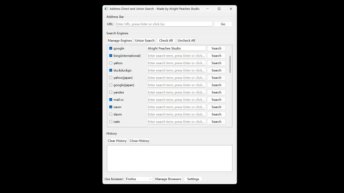
Task: Click Search in the naver row
Action: 216,107
